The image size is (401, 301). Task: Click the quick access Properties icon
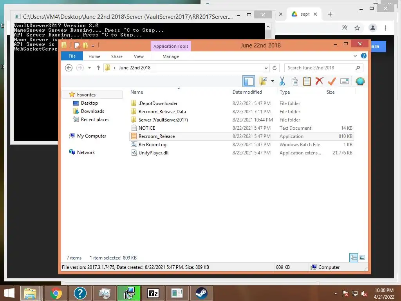[77, 45]
